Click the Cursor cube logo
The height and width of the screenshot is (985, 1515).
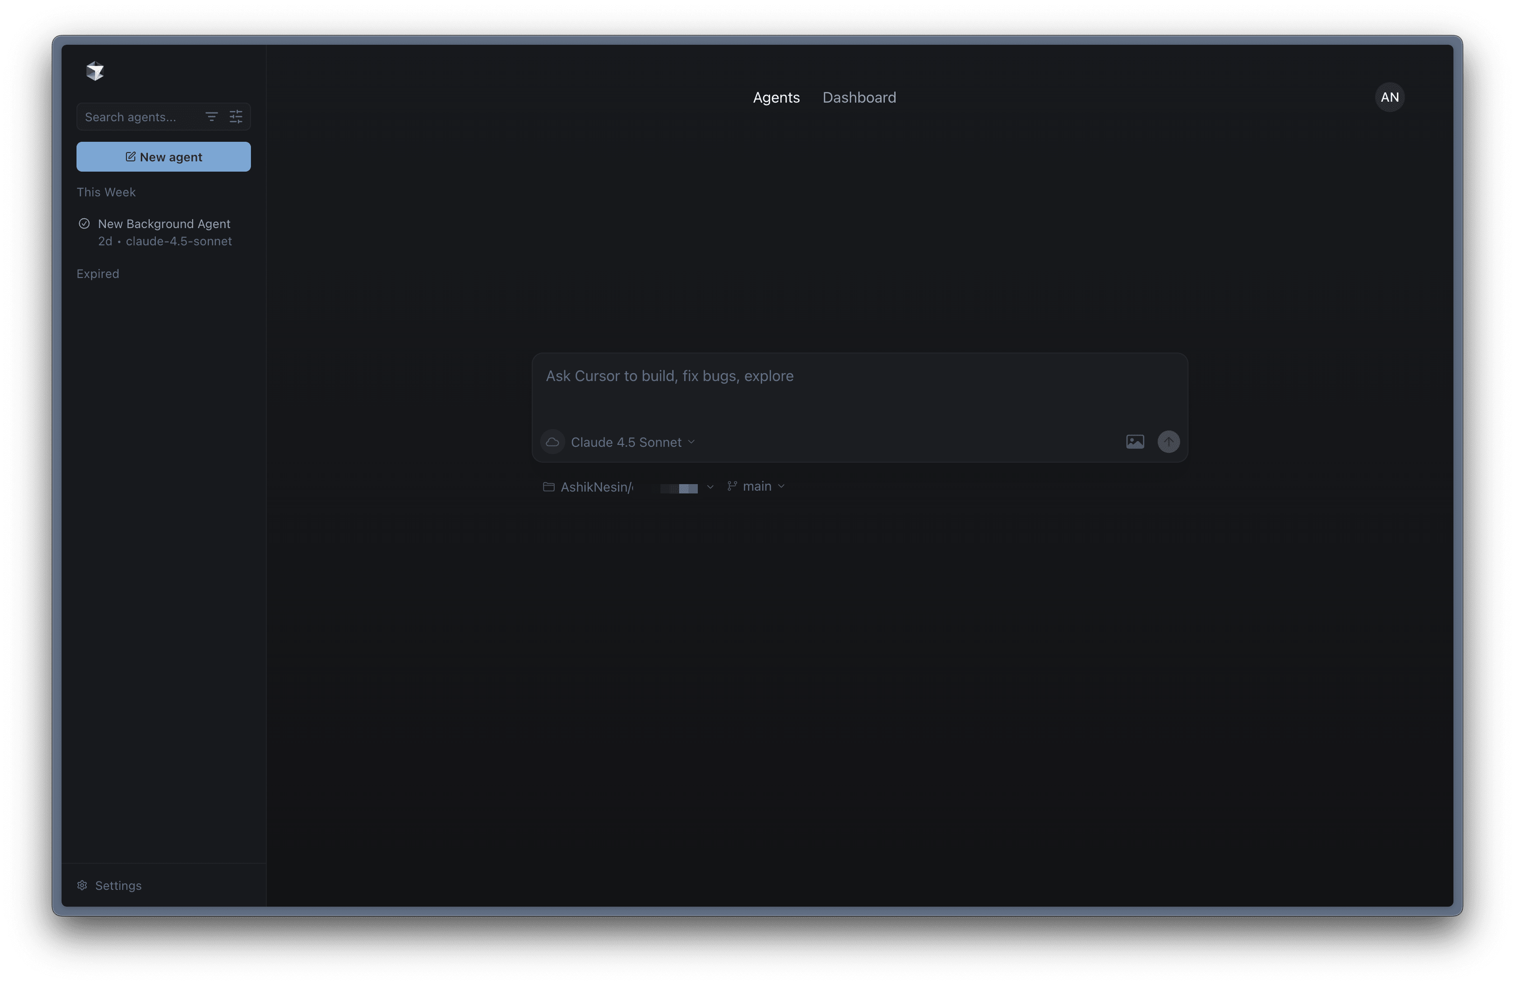tap(95, 71)
